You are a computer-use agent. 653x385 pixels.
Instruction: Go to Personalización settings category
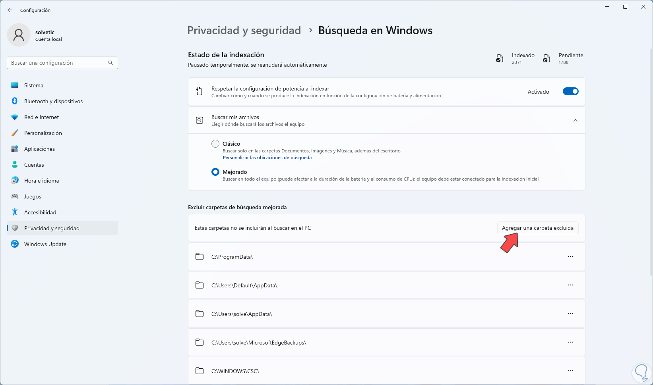click(43, 133)
